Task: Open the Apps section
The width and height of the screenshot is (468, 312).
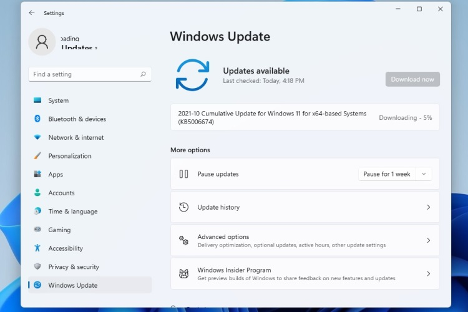Action: point(90,174)
